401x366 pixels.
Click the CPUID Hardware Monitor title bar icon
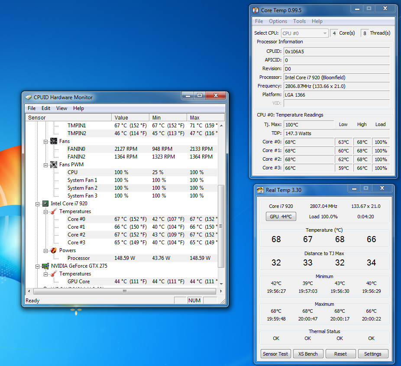click(28, 97)
